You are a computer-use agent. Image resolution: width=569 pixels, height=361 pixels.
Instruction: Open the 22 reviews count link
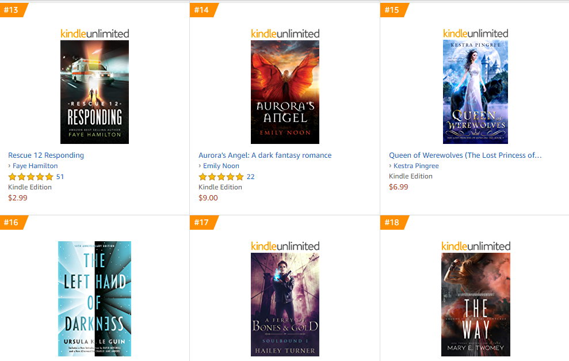[x=251, y=177]
